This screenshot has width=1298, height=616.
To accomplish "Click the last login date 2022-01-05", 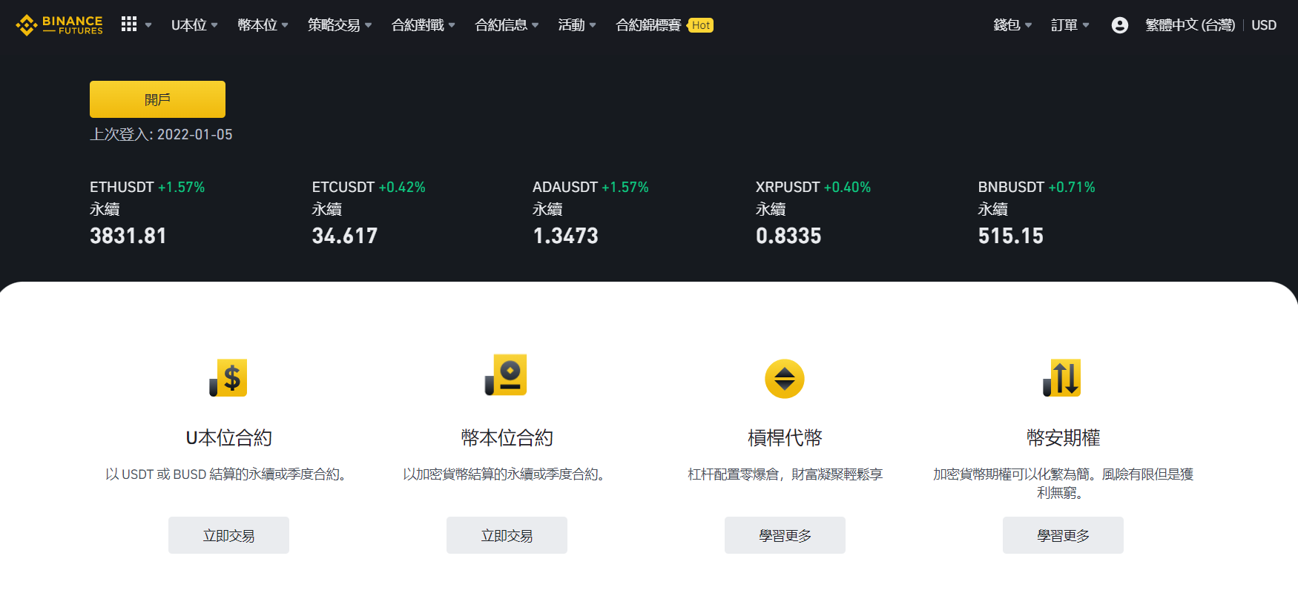I will click(195, 134).
